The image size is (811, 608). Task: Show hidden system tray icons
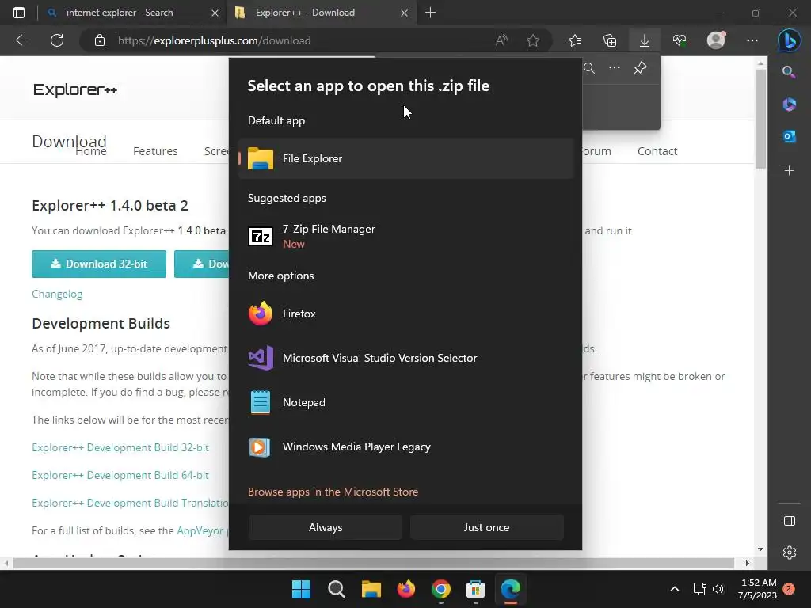[675, 589]
